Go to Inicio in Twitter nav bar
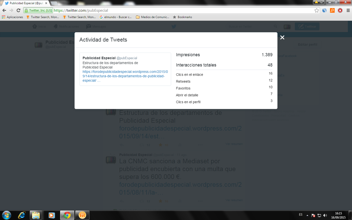The height and width of the screenshot is (220, 352). coord(39,26)
